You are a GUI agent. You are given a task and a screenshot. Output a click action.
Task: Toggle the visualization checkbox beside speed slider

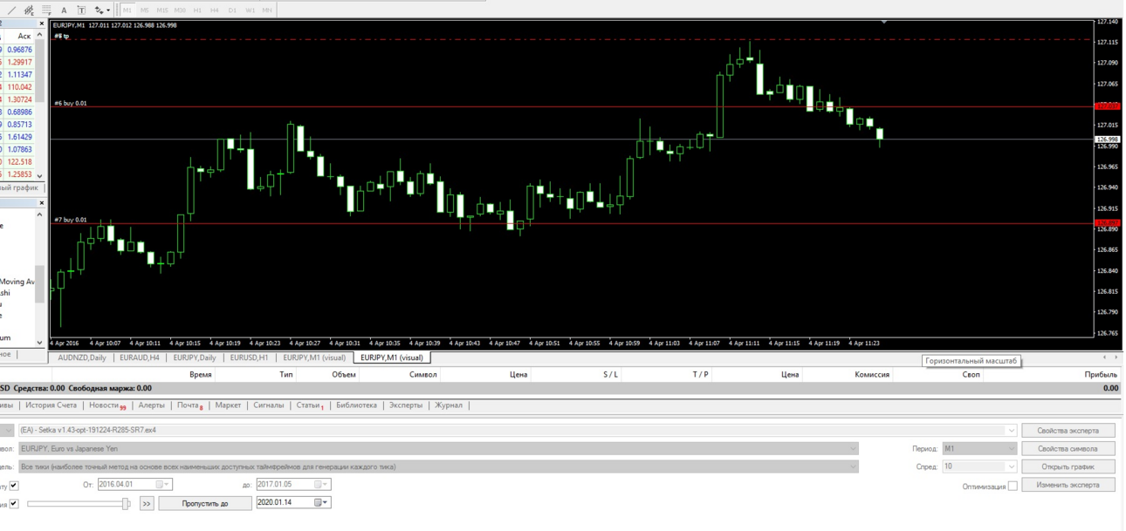coord(14,503)
